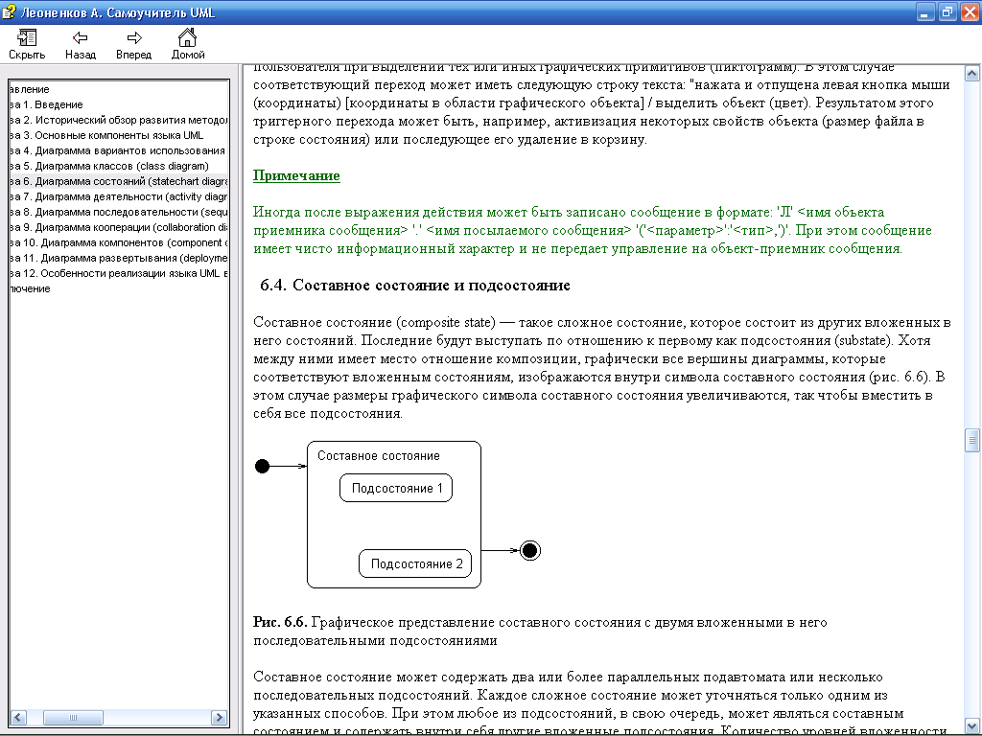Open chapter 11 Диаграмма развертывания
The width and height of the screenshot is (982, 736).
119,258
